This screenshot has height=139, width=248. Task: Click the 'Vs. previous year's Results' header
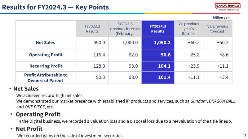coord(188,29)
